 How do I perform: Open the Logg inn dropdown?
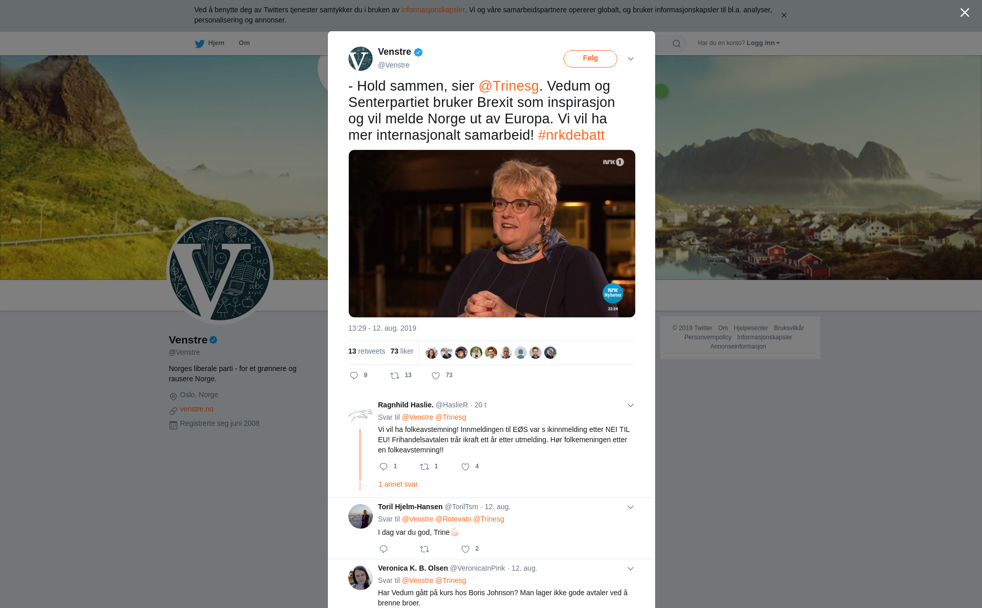pyautogui.click(x=763, y=43)
